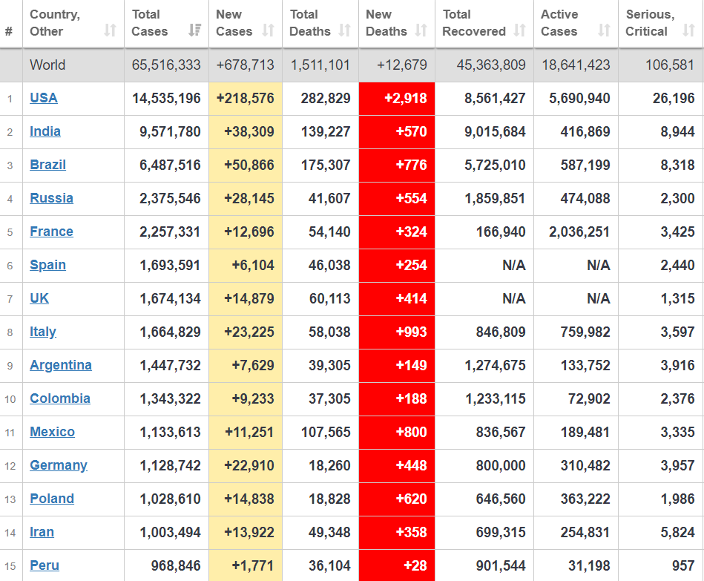The width and height of the screenshot is (704, 581).
Task: Click Total Deaths sort arrows
Action: pos(344,31)
